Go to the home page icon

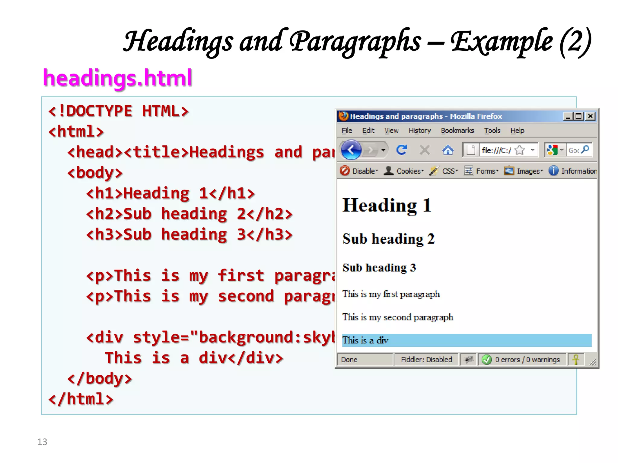[x=448, y=150]
